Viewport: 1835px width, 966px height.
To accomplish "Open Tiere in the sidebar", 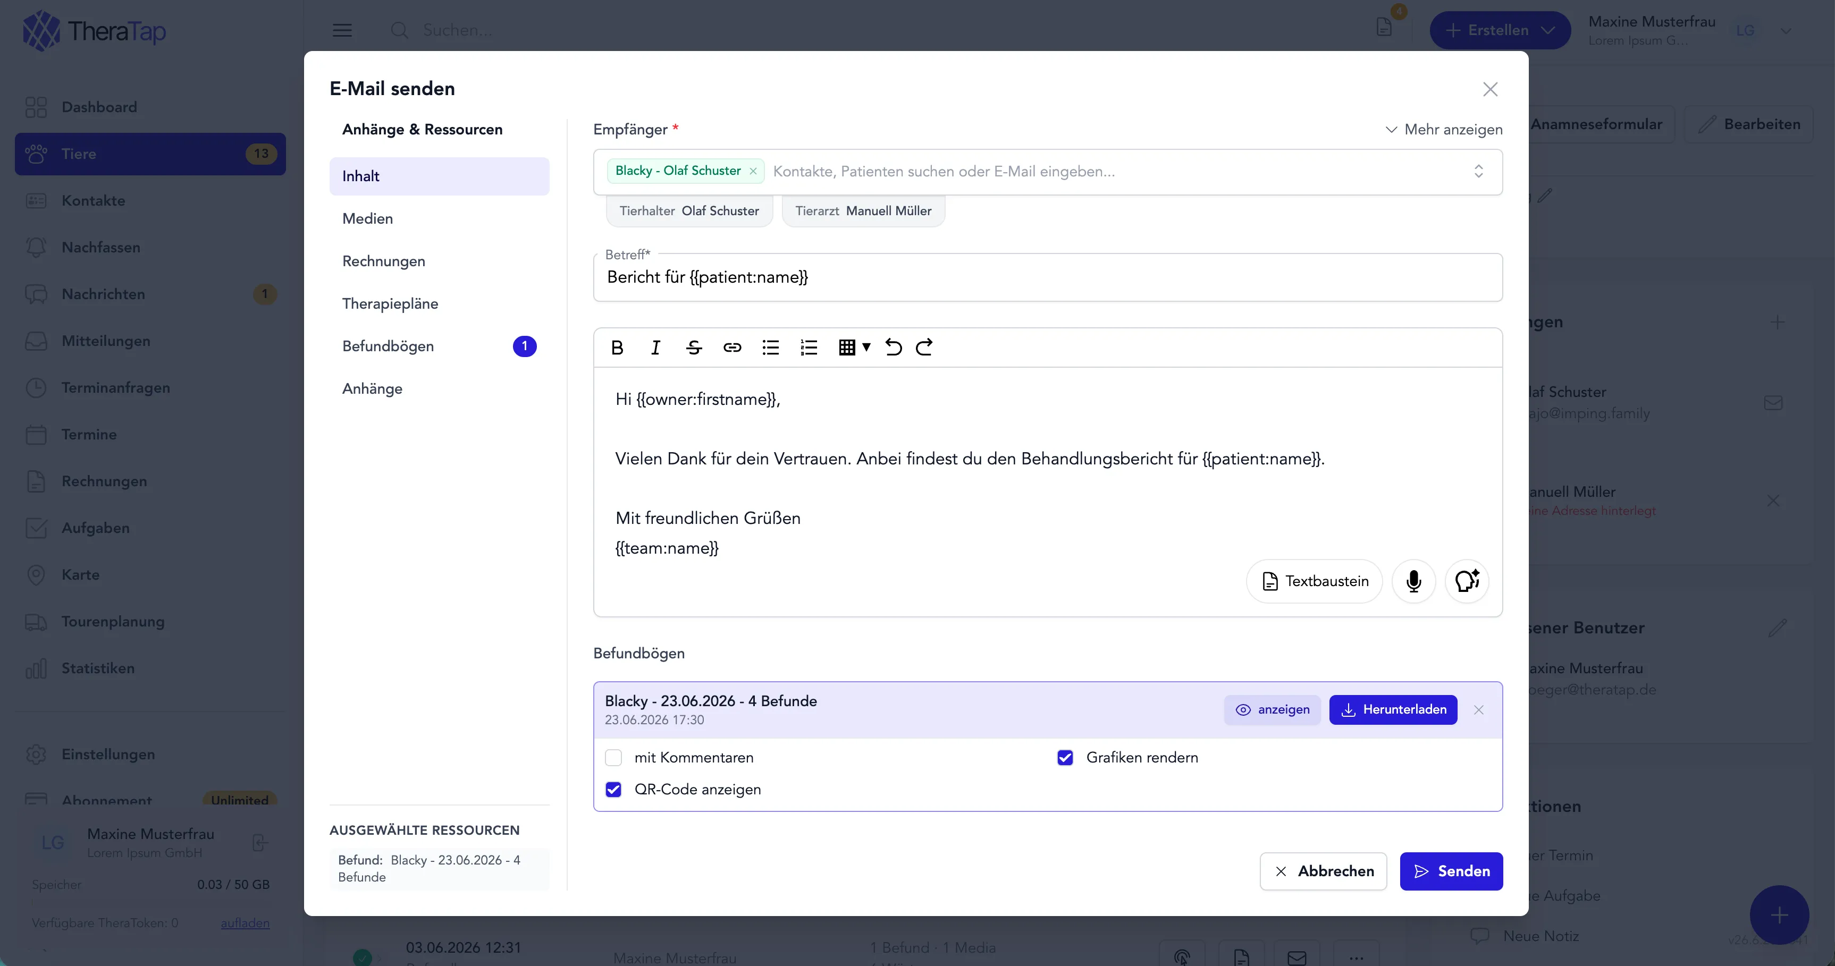I will pyautogui.click(x=150, y=154).
